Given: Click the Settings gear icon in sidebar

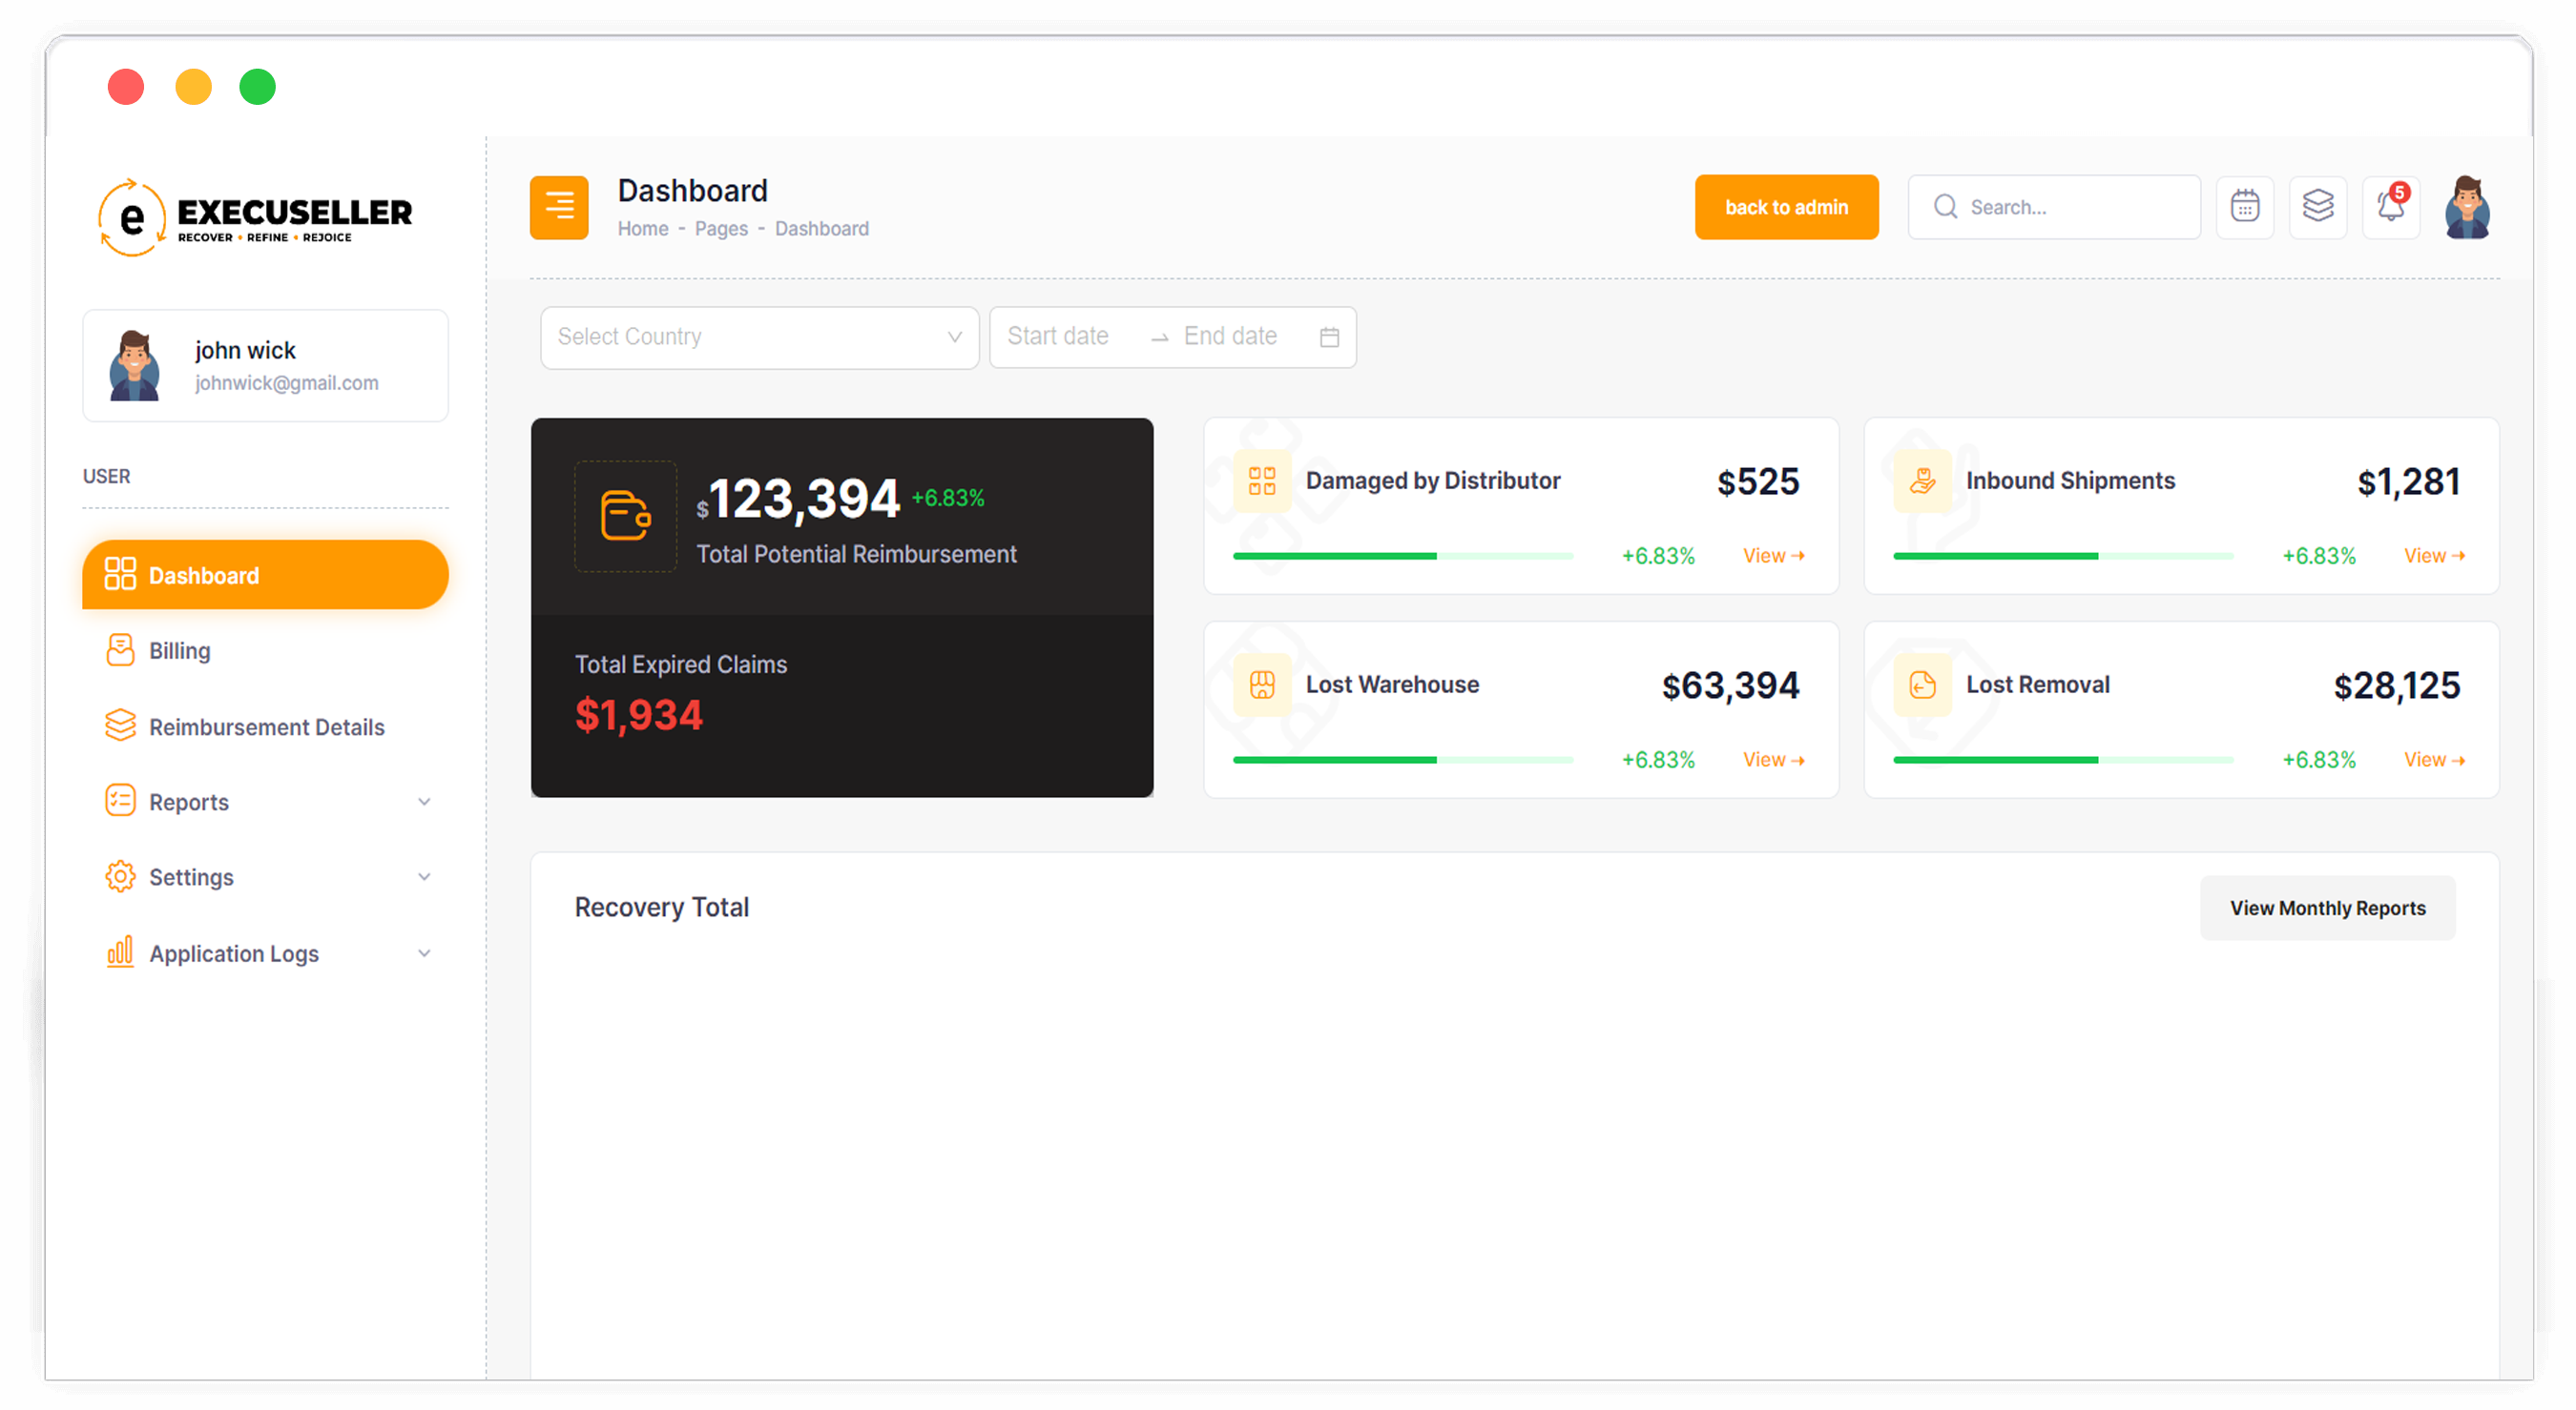Looking at the screenshot, I should (120, 876).
